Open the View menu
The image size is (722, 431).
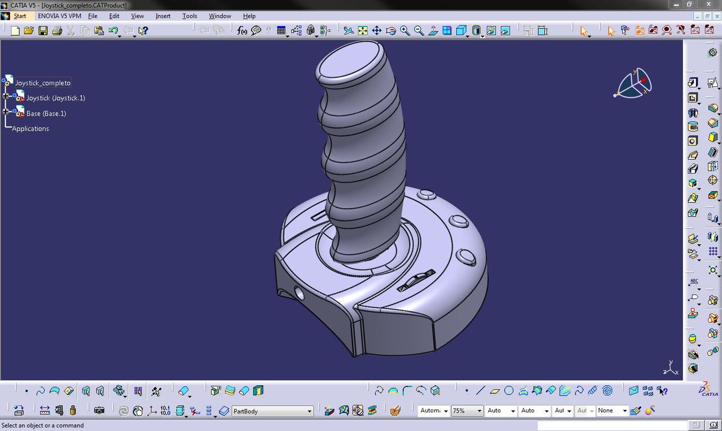point(137,16)
